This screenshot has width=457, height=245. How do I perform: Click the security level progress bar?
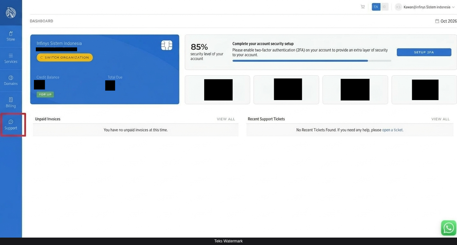click(x=312, y=61)
